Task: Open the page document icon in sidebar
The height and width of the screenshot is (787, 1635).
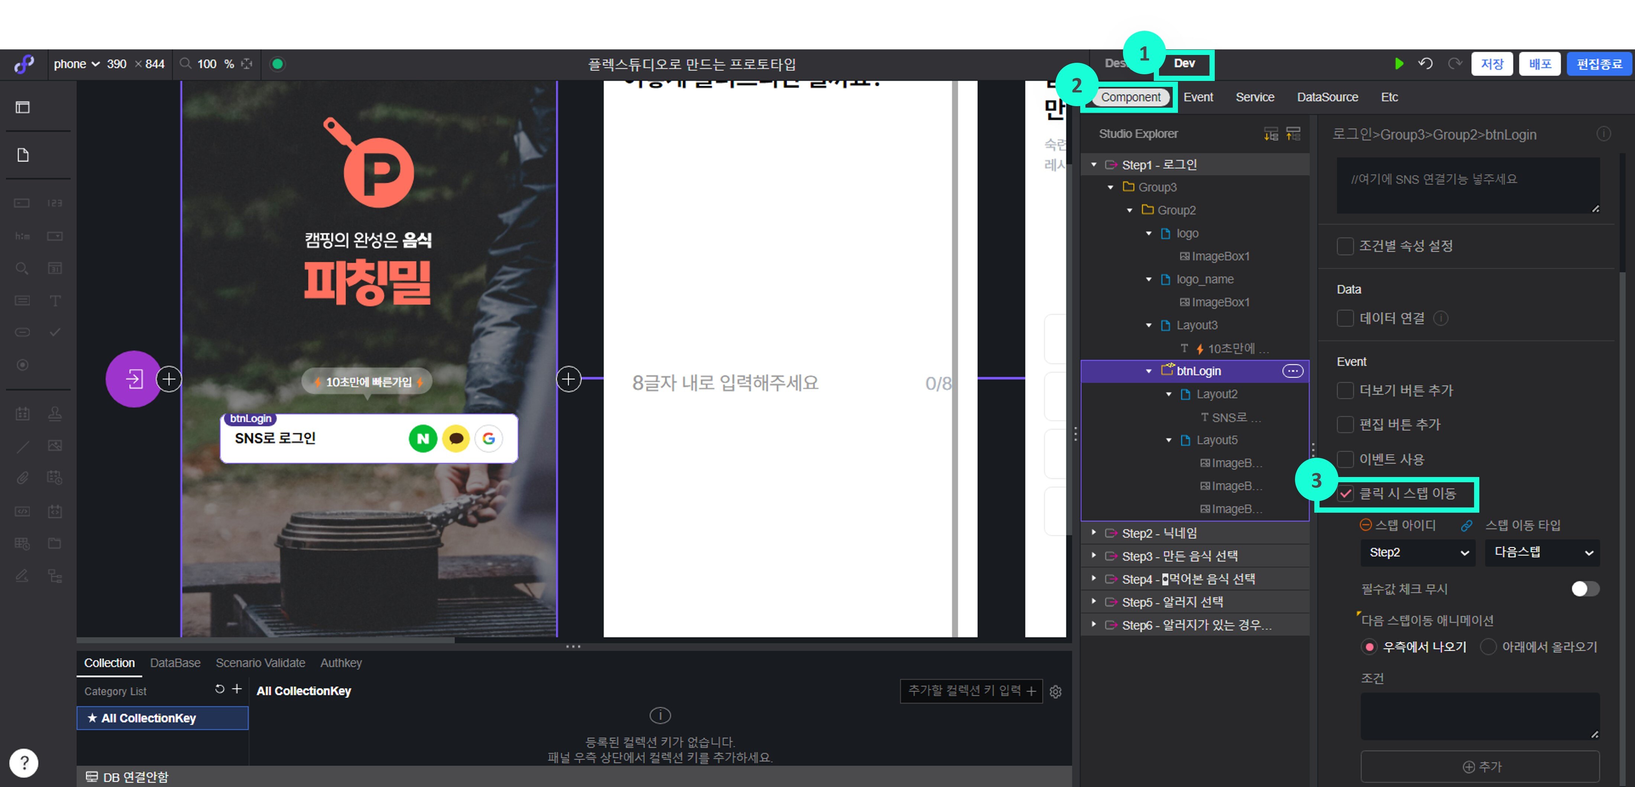Action: coord(22,155)
